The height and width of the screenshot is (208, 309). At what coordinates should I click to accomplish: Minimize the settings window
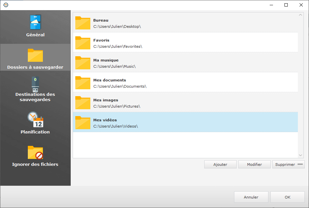[271, 5]
